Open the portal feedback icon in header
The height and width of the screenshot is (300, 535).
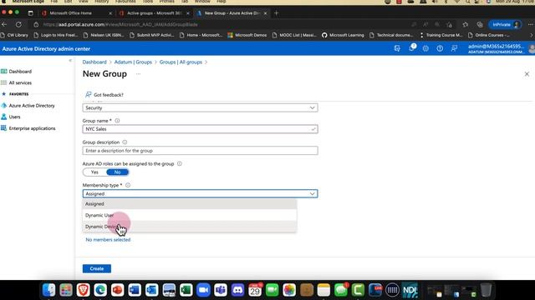pos(454,48)
